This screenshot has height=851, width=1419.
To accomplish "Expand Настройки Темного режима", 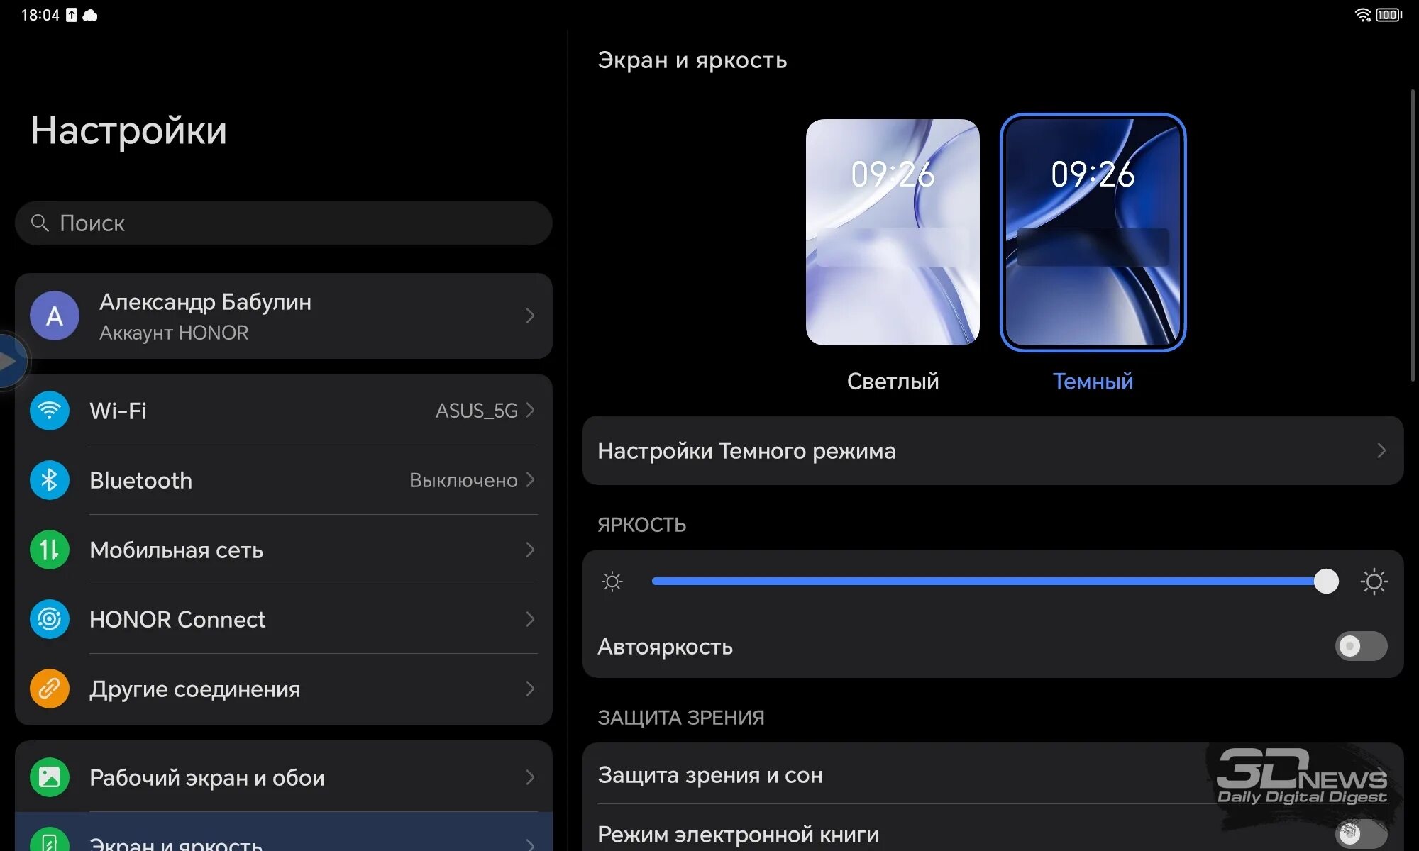I will [993, 451].
